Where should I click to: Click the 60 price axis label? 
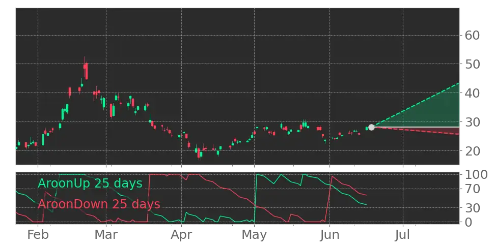pos(472,35)
